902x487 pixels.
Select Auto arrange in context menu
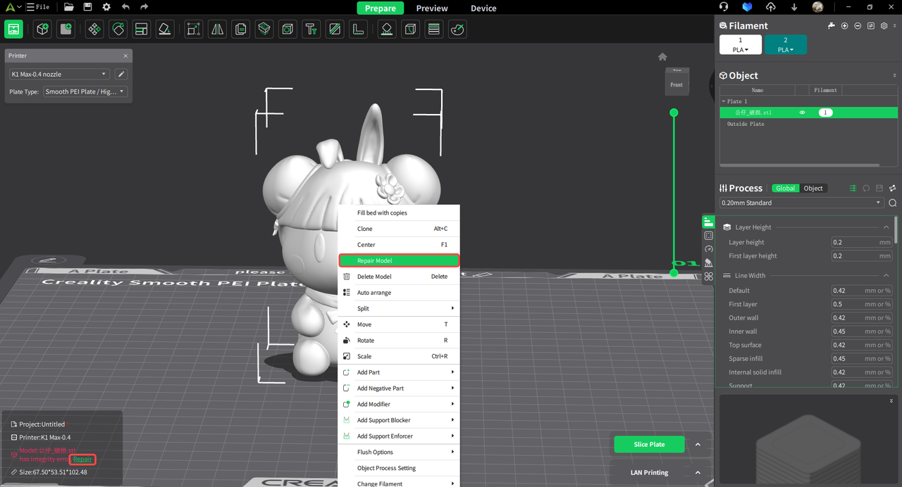click(399, 293)
